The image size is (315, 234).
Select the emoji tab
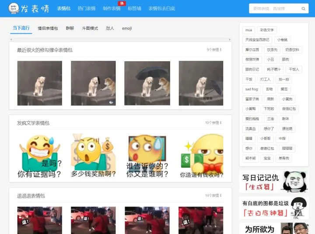pyautogui.click(x=127, y=28)
